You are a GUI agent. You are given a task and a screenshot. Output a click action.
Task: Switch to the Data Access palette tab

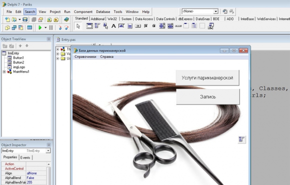tap(144, 19)
